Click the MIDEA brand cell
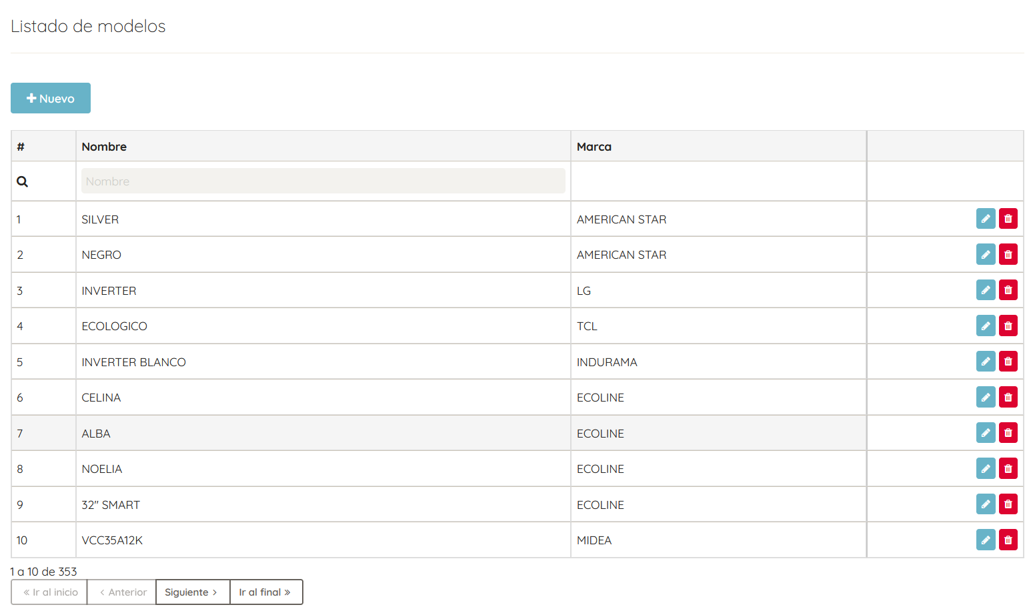1035x609 pixels. tap(719, 540)
